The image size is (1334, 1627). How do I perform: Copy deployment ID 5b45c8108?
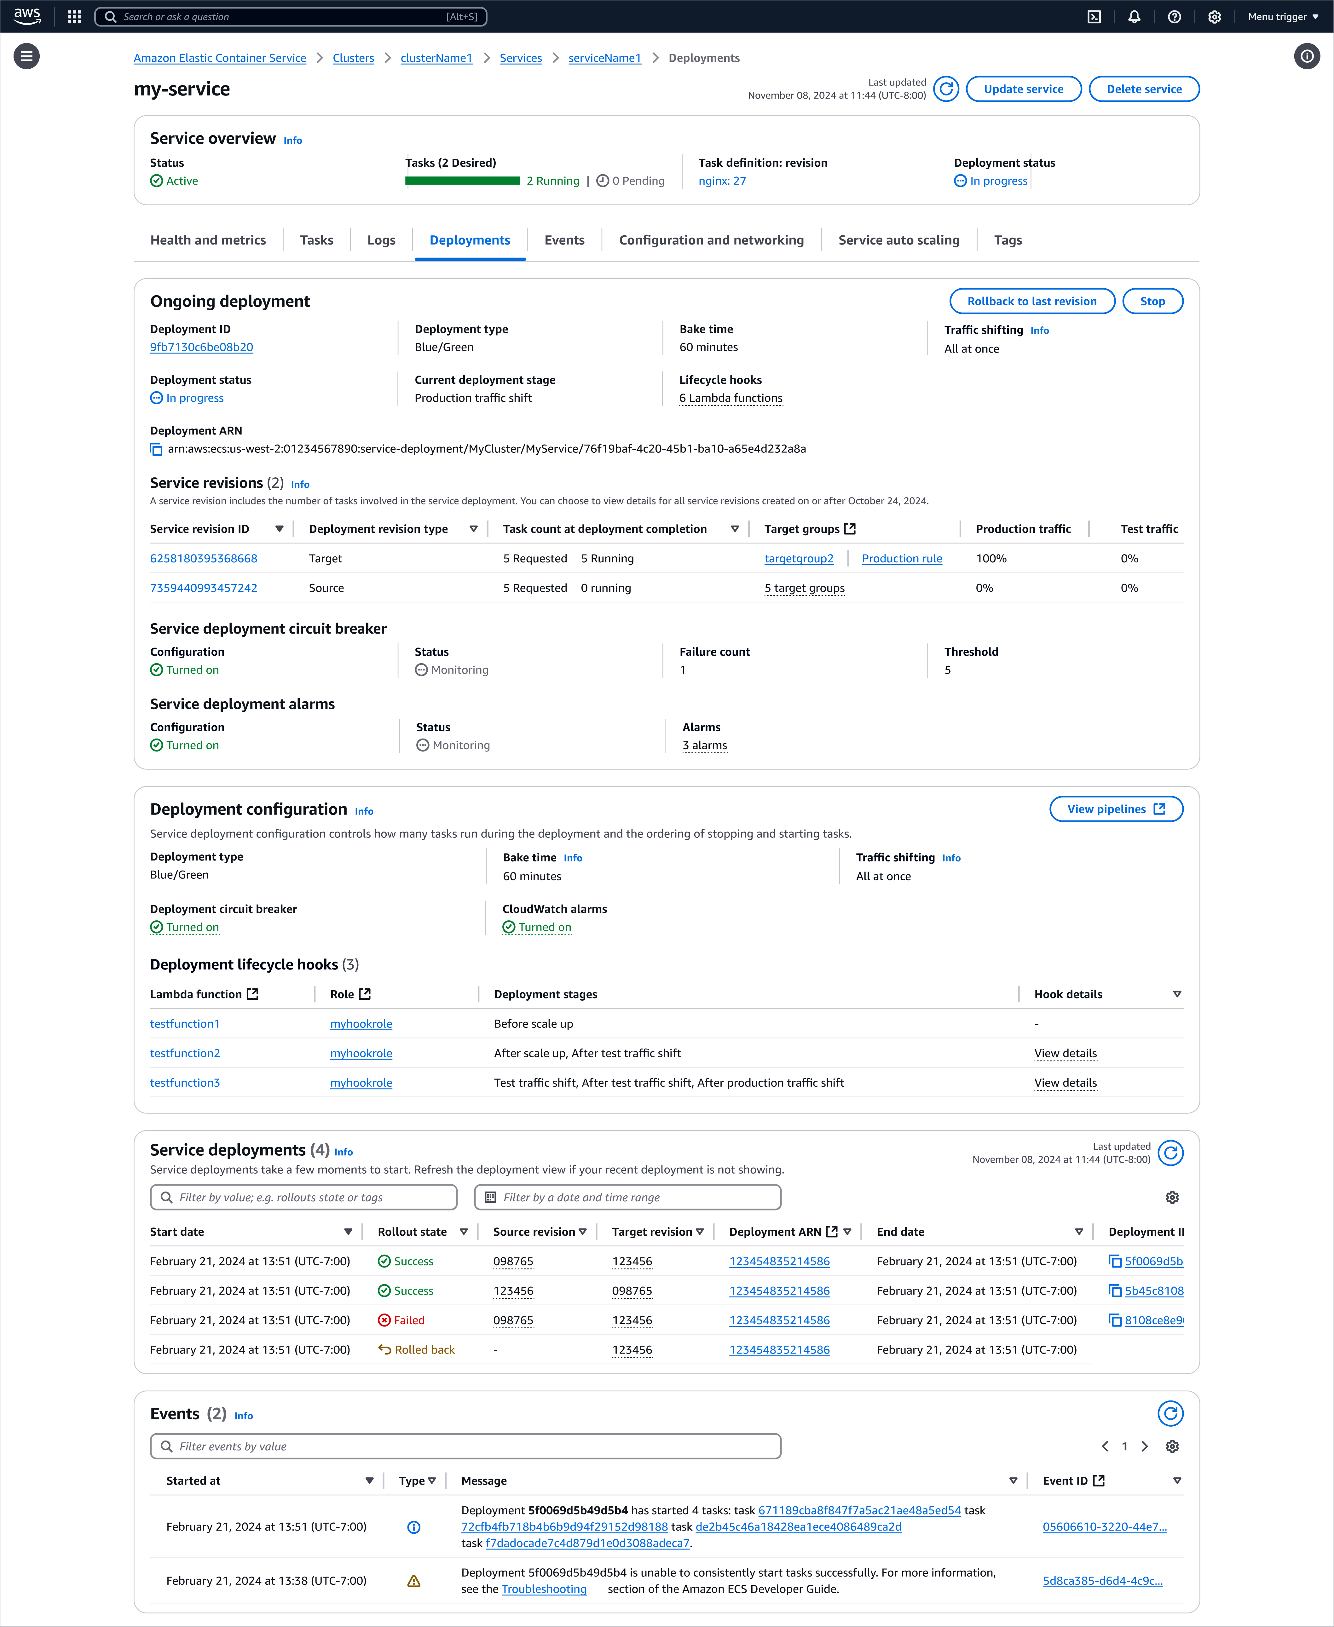[1115, 1291]
